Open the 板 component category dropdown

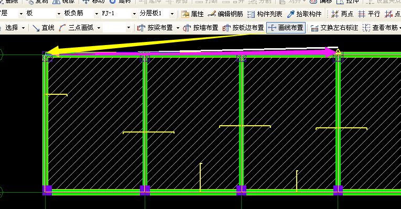pyautogui.click(x=59, y=14)
